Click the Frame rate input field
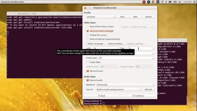Image resolution: width=197 pixels, height=111 pixels. (125, 58)
